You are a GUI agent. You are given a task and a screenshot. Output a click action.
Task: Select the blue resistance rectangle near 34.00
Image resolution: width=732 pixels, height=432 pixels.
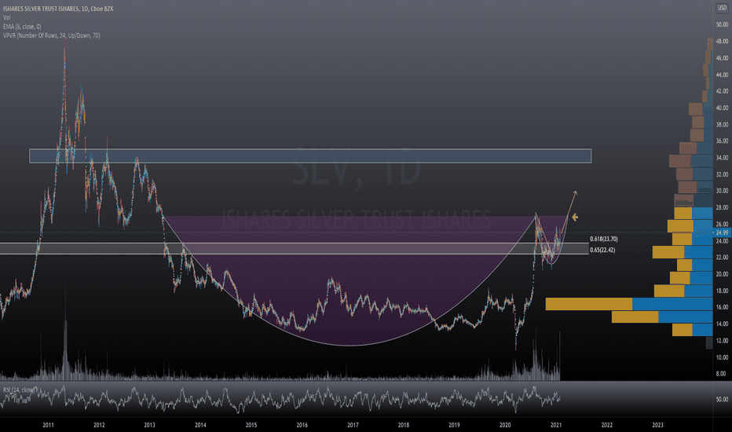[310, 156]
